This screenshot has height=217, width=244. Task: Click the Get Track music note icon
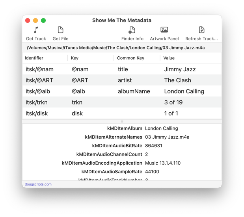tap(36, 30)
